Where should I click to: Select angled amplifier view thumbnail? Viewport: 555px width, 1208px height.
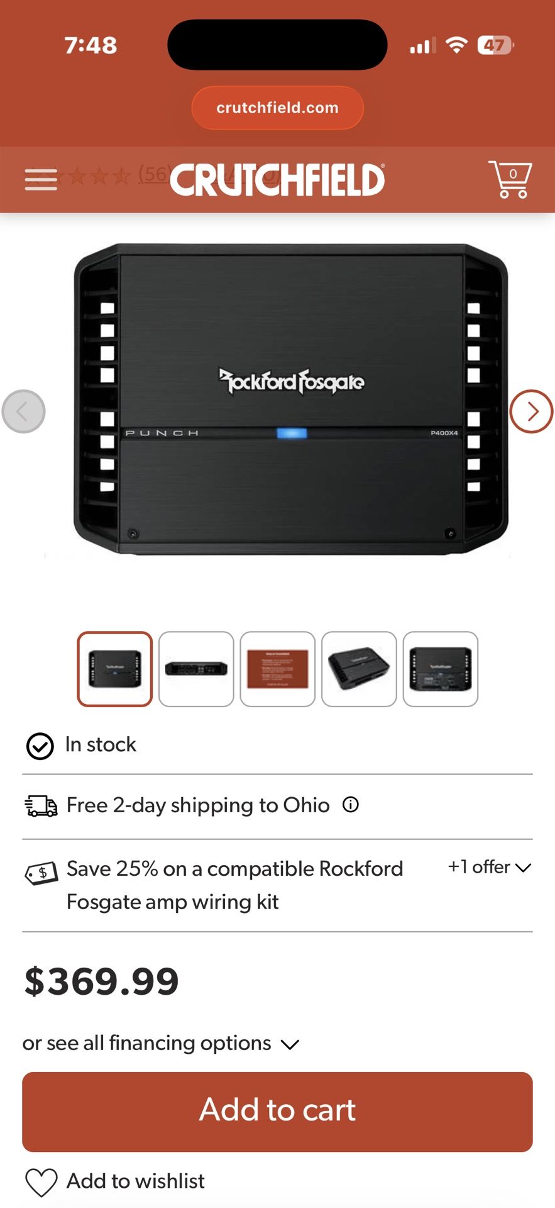pos(359,669)
